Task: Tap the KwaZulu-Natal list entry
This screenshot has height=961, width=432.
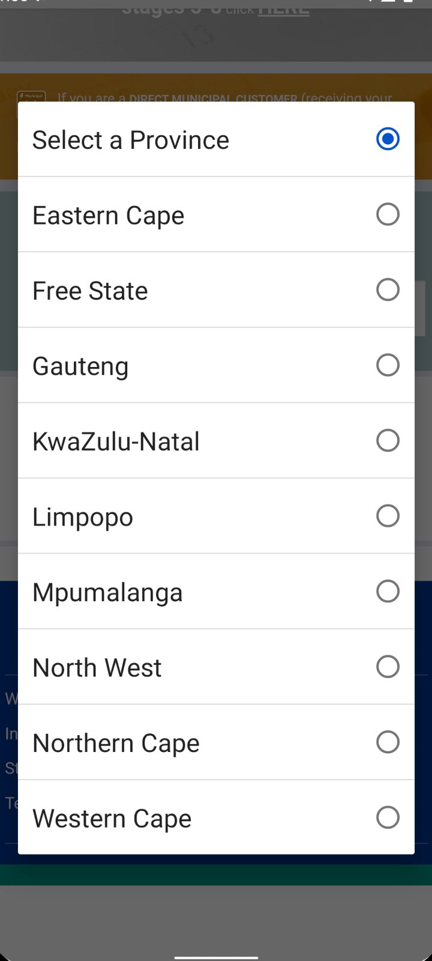Action: (116, 441)
